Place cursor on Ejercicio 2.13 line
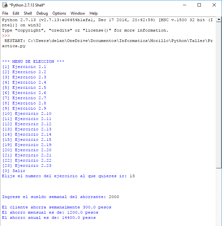This screenshot has height=226, width=222. pyautogui.click(x=27, y=129)
